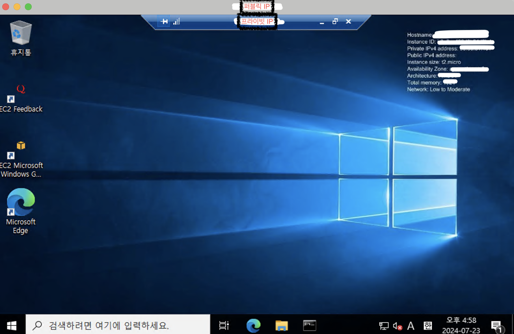Pin the remote desktop connection bar
514x334 pixels.
pos(164,21)
